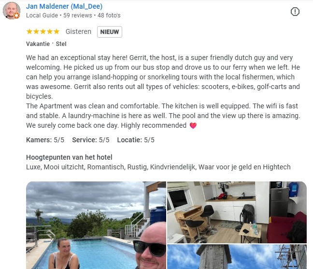Click the NIEUW badge
The width and height of the screenshot is (313, 269).
(x=109, y=32)
